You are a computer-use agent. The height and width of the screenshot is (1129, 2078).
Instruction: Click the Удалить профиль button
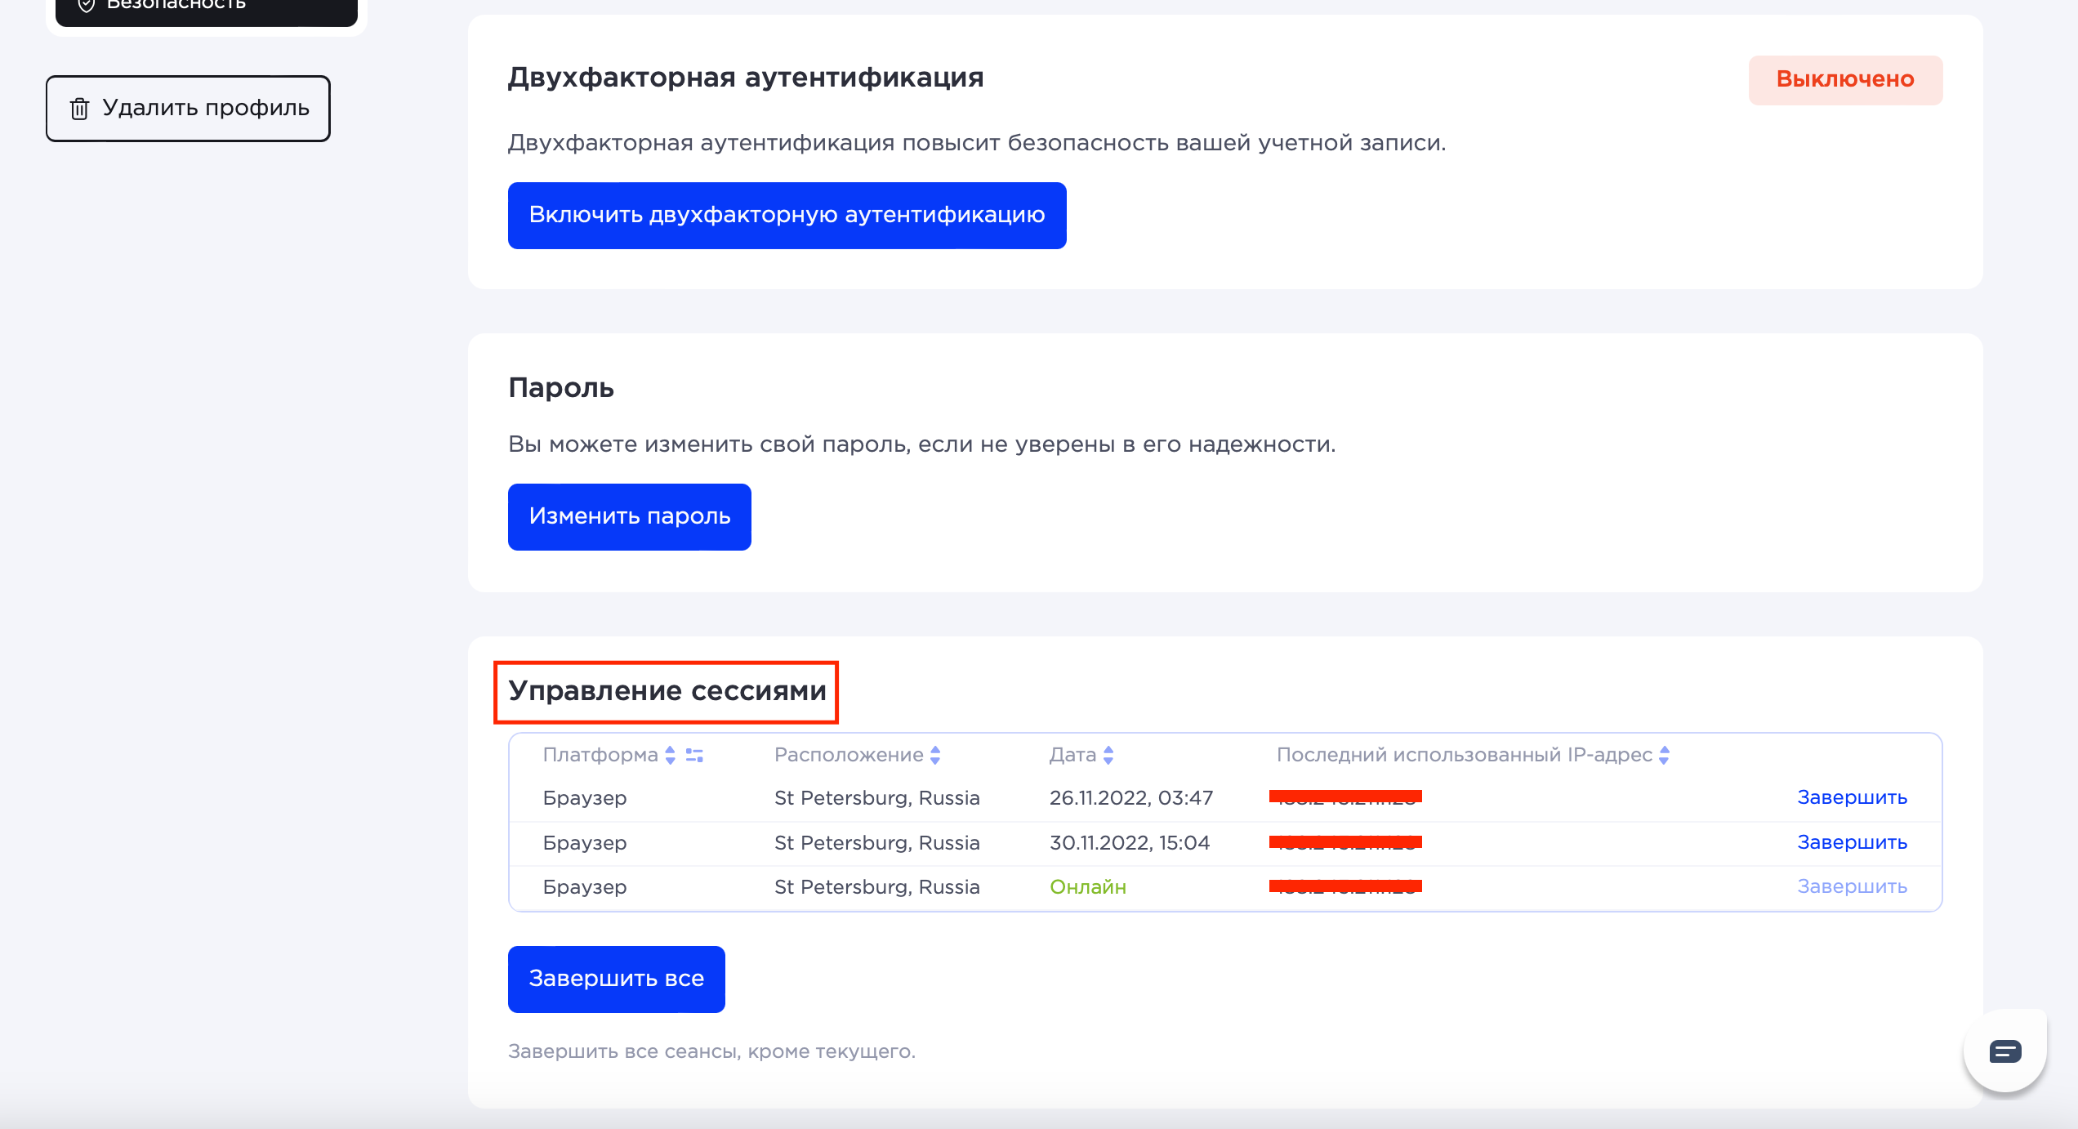[x=188, y=109]
